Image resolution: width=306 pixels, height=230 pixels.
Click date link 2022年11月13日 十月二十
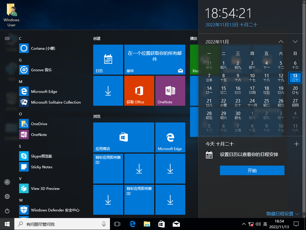coord(232,25)
